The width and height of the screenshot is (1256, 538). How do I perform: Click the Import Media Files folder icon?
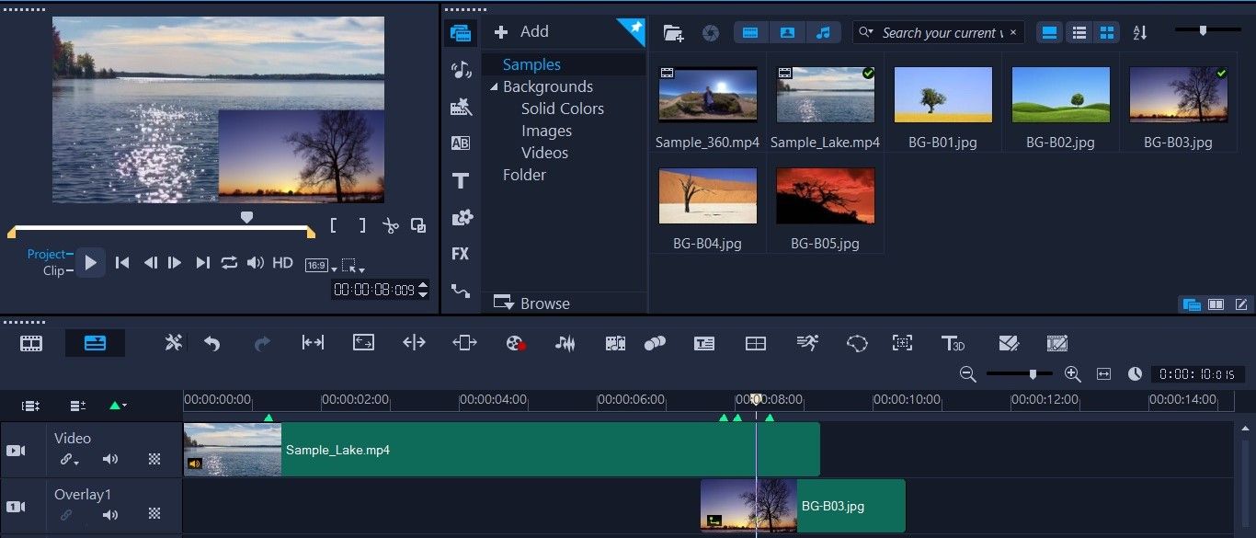673,33
